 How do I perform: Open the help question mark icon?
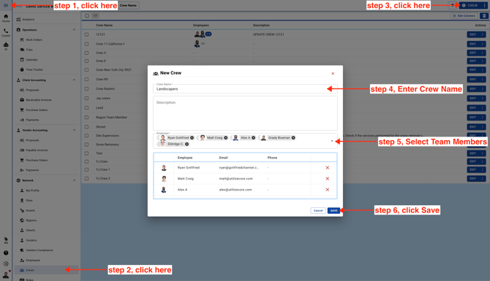[6, 253]
